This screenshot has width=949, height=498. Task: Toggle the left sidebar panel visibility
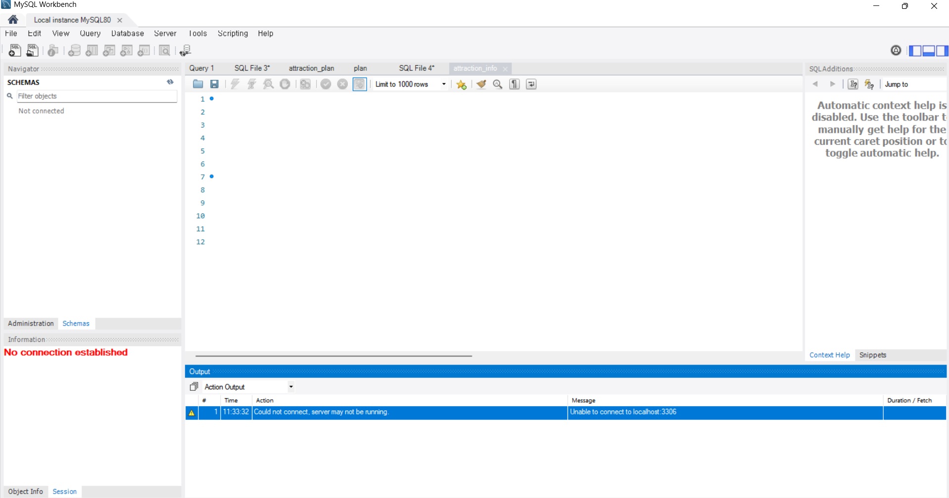[915, 50]
